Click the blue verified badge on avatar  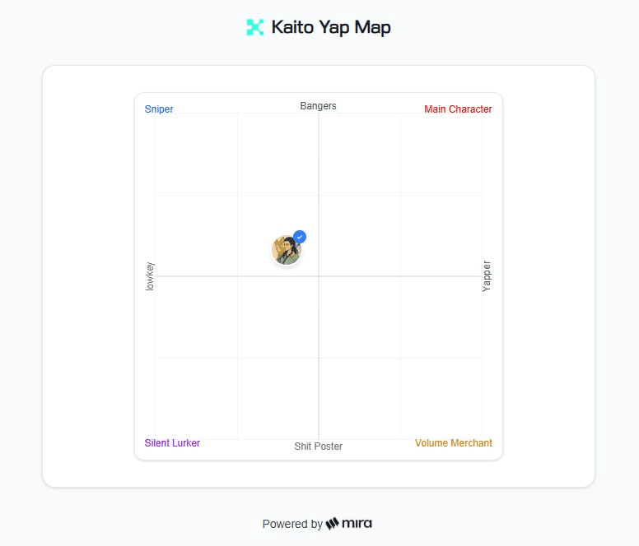[300, 237]
